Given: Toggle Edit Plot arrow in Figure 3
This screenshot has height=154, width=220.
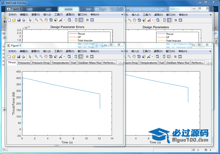Looking at the screenshot, I should (30, 56).
